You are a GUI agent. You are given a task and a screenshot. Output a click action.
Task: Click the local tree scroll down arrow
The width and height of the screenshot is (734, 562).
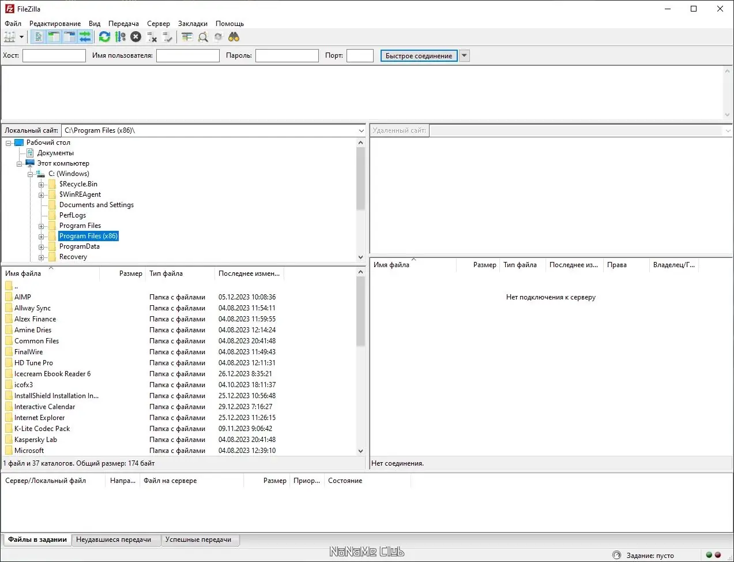(361, 257)
